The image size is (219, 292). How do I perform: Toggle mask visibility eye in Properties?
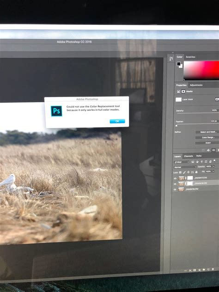click(x=213, y=150)
